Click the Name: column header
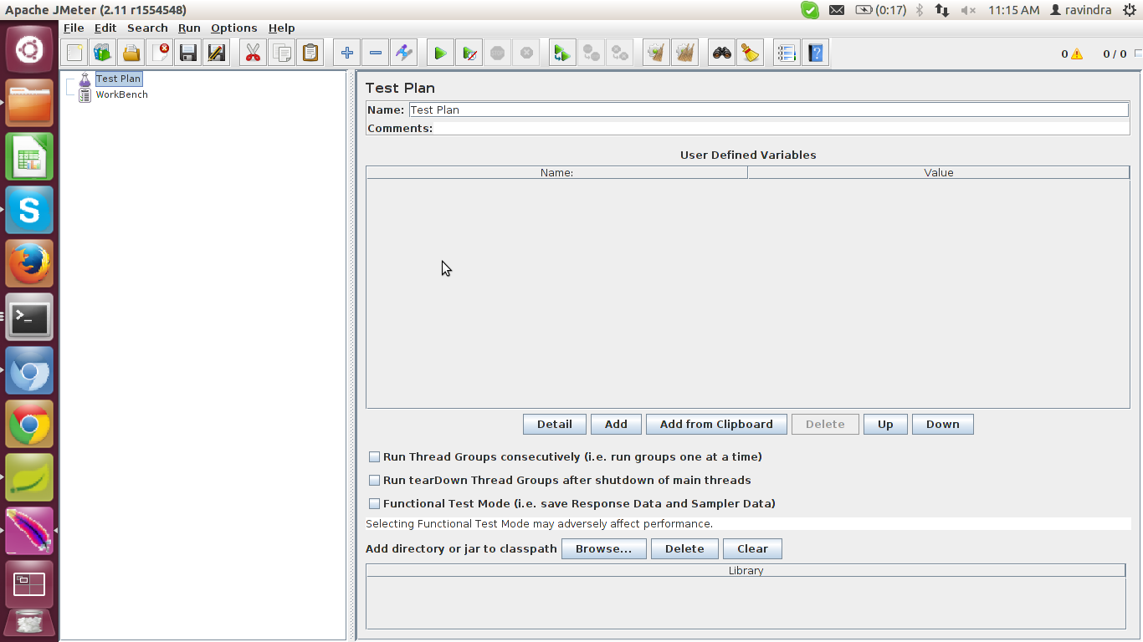The height and width of the screenshot is (642, 1143). tap(556, 172)
